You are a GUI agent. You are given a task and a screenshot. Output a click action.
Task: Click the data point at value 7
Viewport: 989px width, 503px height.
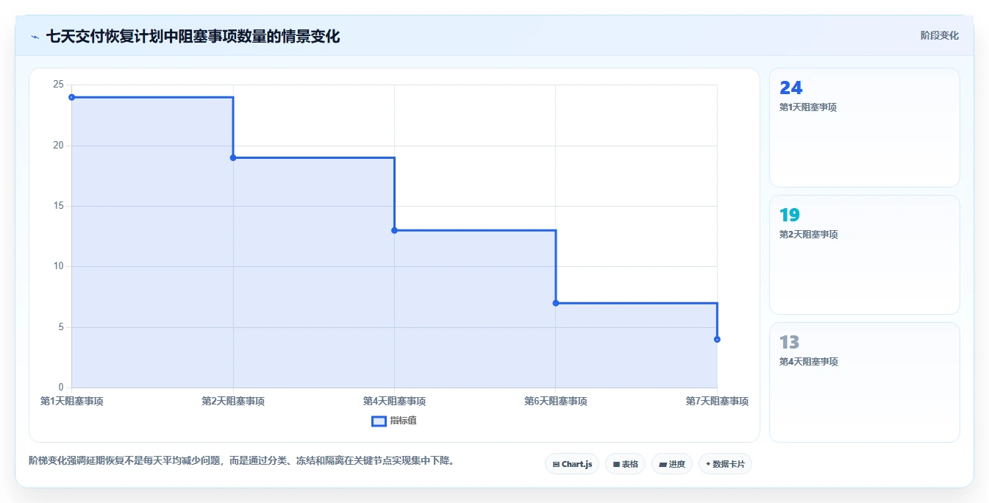pyautogui.click(x=556, y=303)
